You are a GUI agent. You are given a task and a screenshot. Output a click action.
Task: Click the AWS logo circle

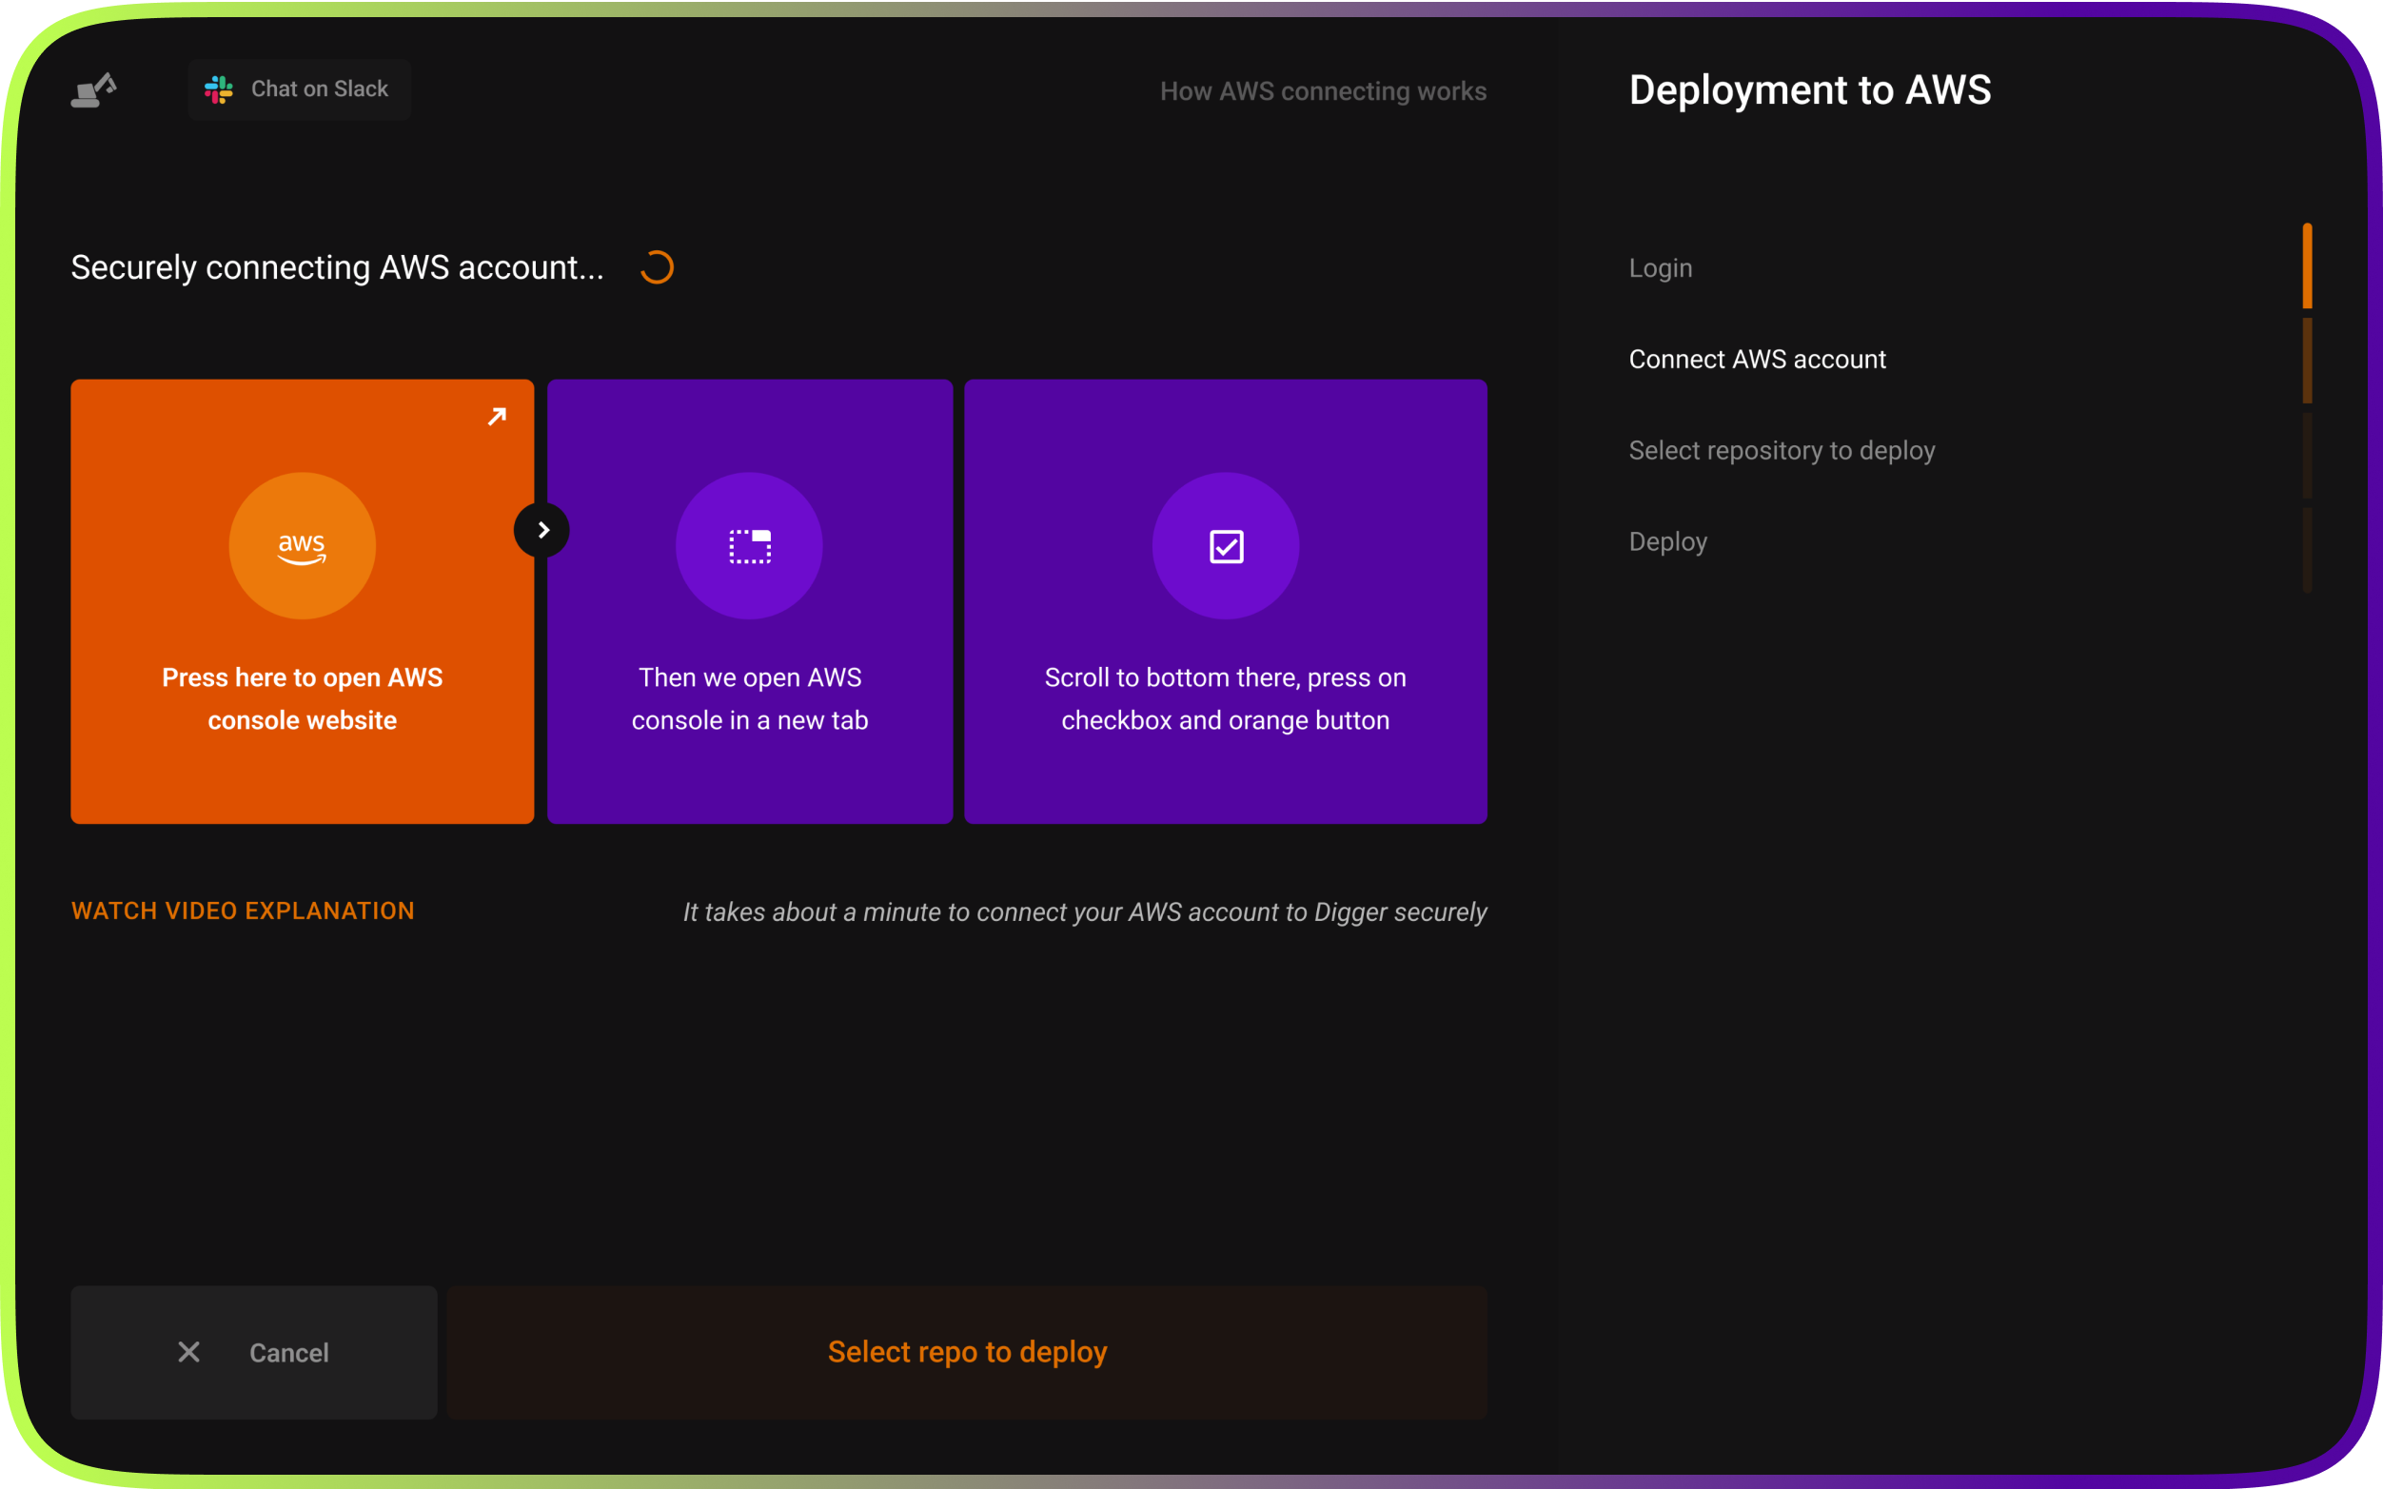click(303, 545)
